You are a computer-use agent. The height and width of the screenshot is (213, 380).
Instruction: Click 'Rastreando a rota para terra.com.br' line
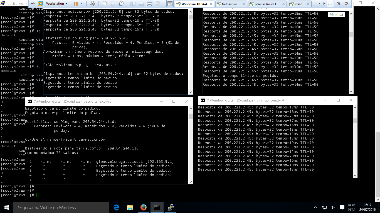pyautogui.click(x=83, y=148)
